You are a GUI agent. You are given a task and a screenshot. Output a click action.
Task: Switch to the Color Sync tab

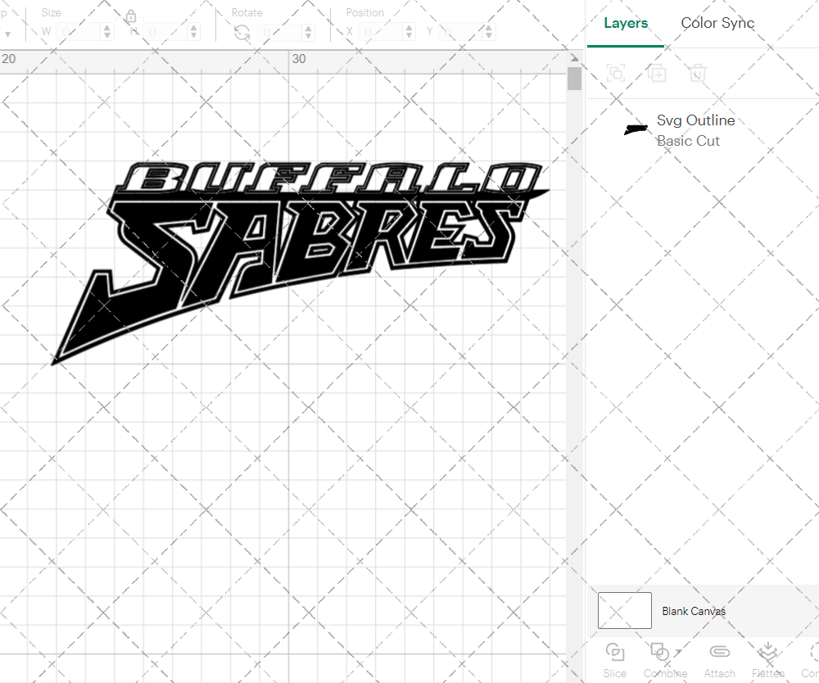[717, 23]
